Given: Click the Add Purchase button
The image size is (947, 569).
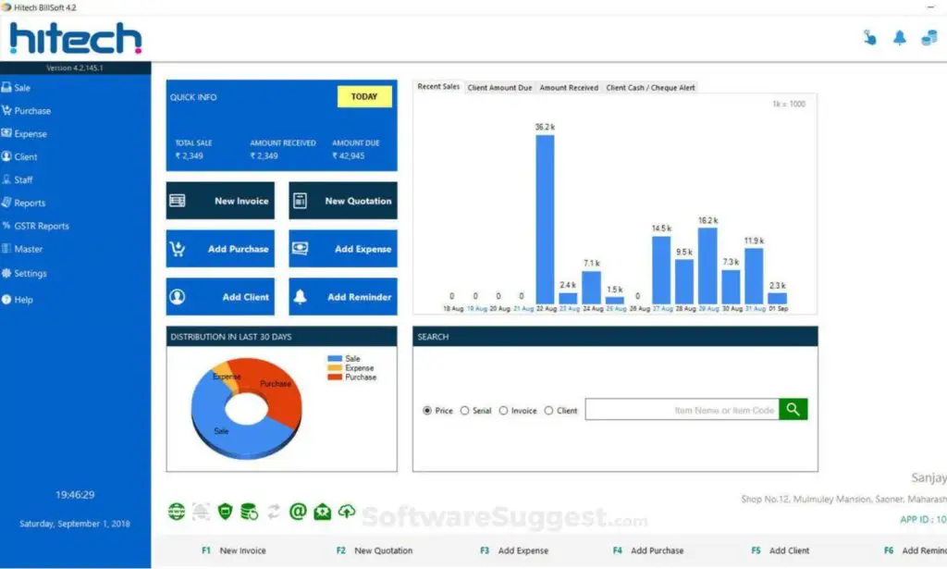Looking at the screenshot, I should [x=220, y=248].
